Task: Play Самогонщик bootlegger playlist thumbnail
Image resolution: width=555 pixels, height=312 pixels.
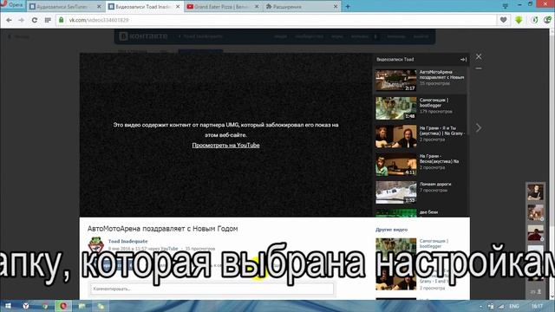Action: 396,108
